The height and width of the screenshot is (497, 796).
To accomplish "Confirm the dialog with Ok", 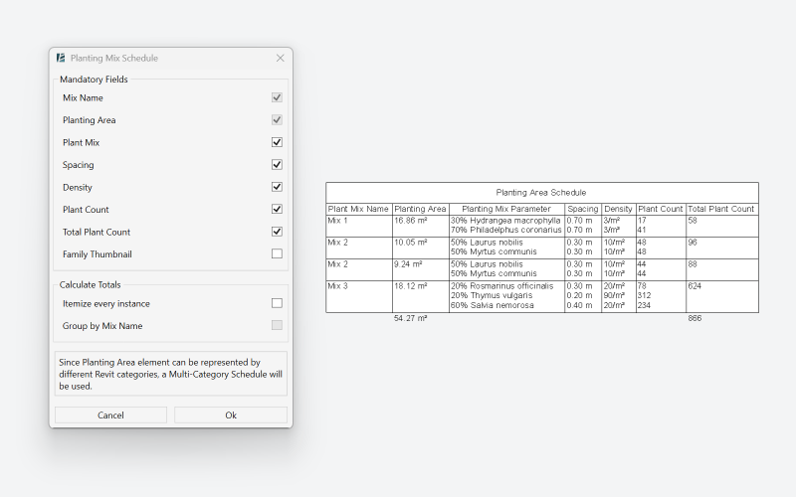I will pyautogui.click(x=231, y=415).
